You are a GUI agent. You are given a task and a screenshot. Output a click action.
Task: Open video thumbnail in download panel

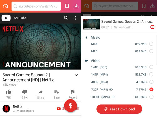[91, 24]
